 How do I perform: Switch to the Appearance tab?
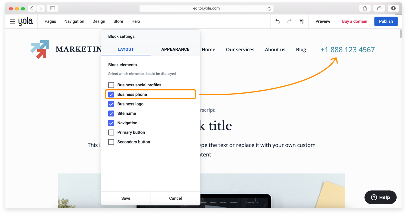click(x=175, y=49)
